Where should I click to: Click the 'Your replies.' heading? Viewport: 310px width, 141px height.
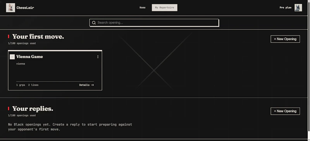33,109
